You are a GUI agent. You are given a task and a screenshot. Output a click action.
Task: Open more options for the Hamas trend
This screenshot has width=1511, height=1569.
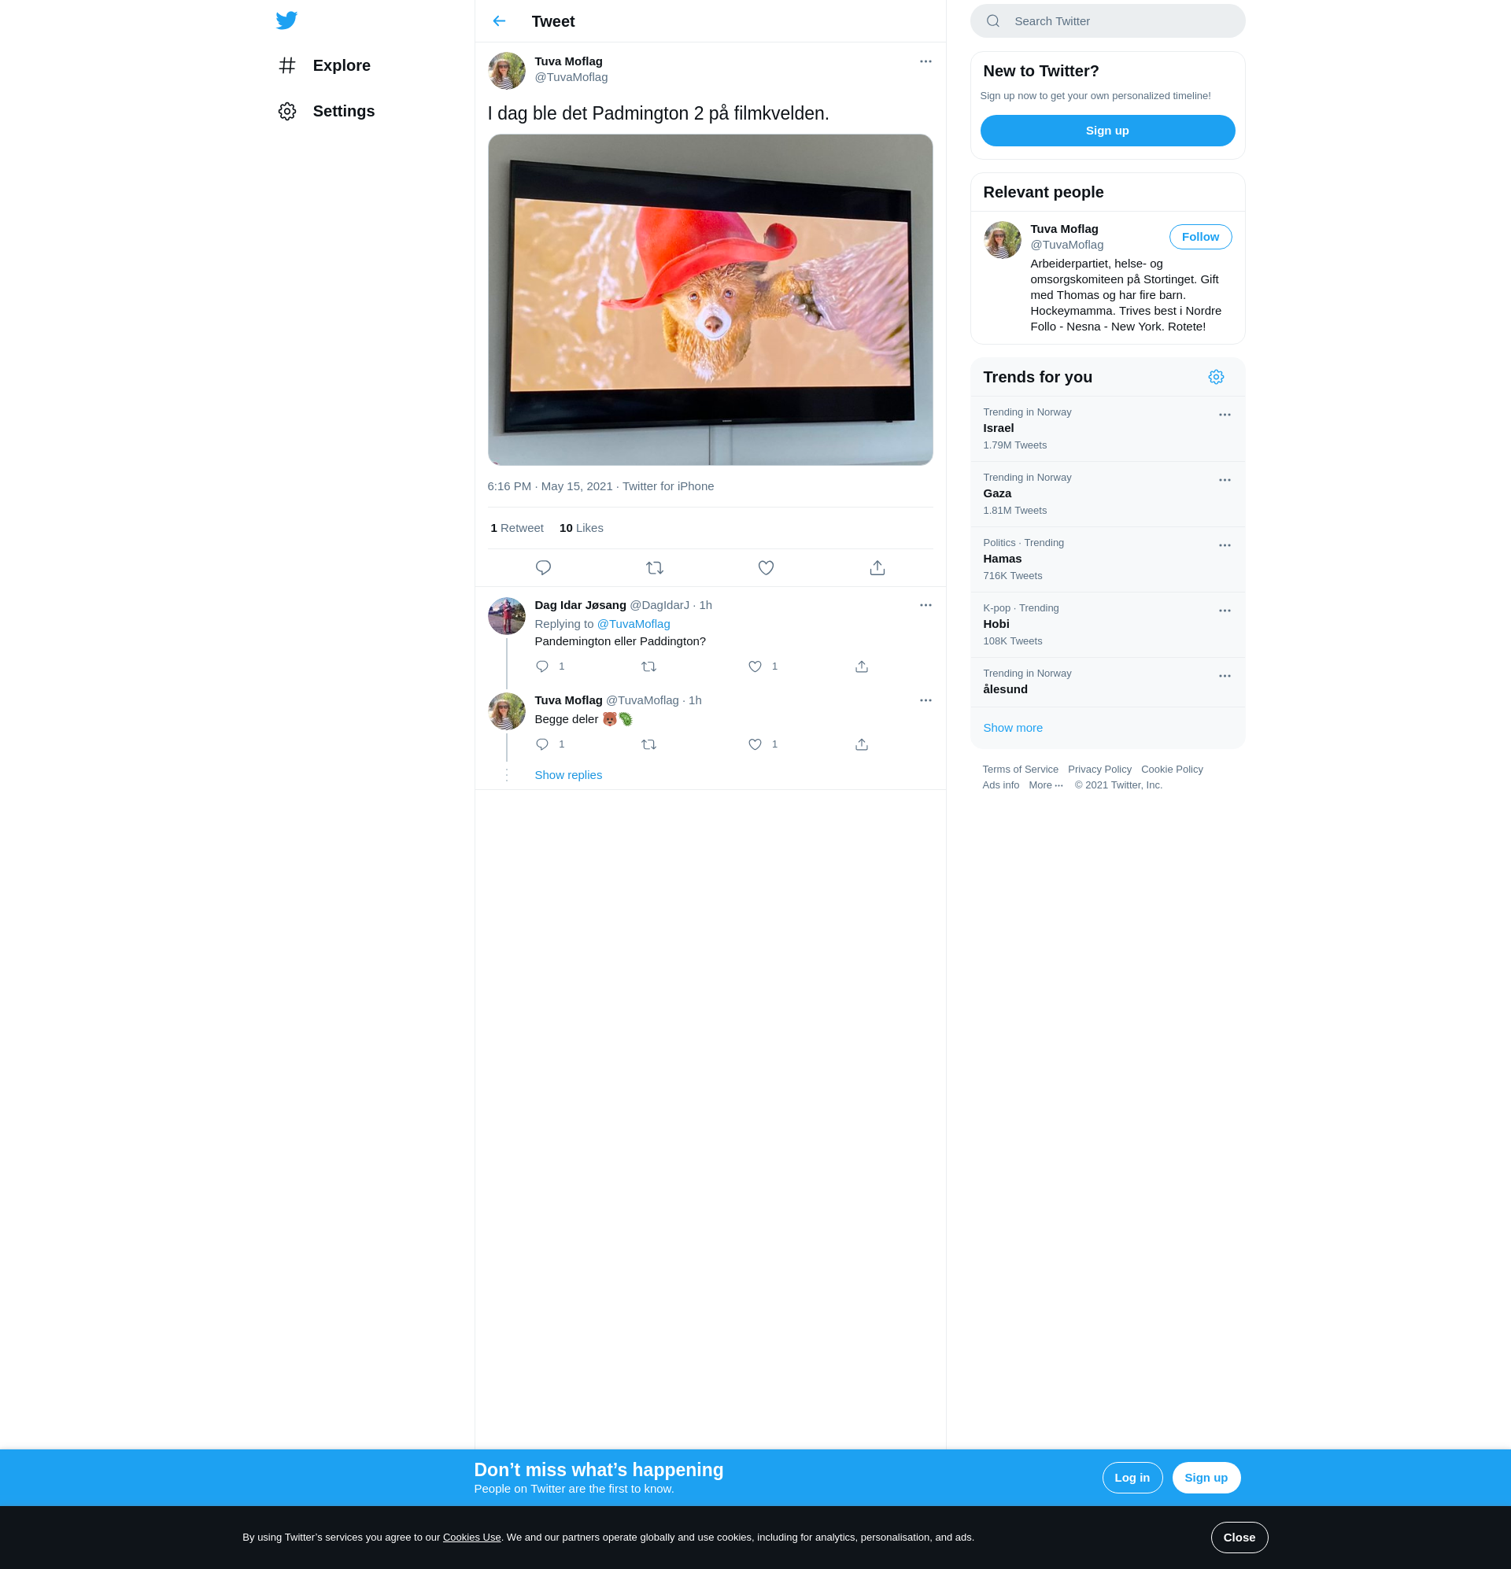[1225, 545]
